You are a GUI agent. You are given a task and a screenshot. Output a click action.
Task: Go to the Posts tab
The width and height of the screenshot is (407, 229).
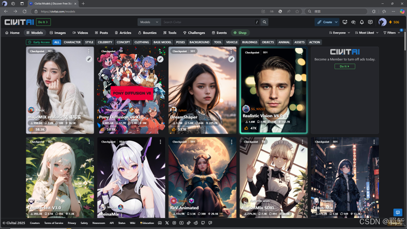pos(101,32)
